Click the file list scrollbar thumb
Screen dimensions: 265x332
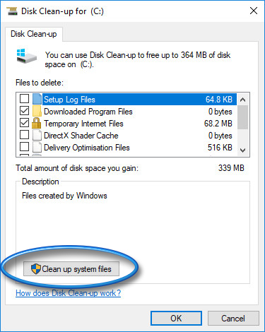click(242, 117)
